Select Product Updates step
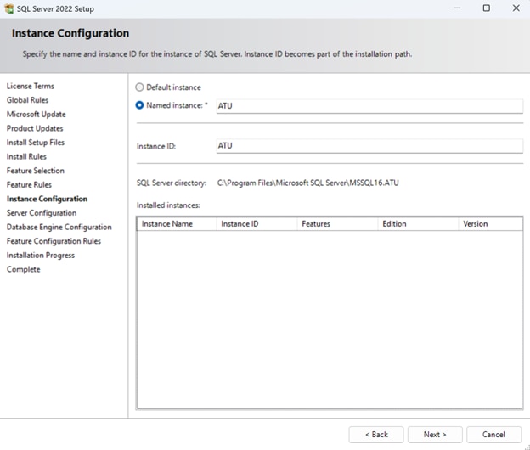 pos(35,129)
